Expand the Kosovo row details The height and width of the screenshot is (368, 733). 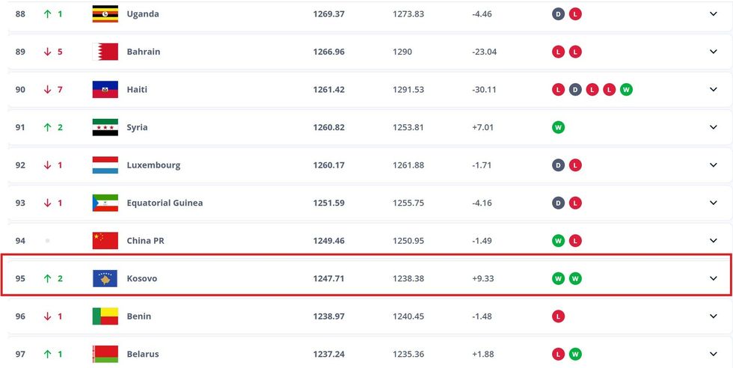(x=713, y=278)
